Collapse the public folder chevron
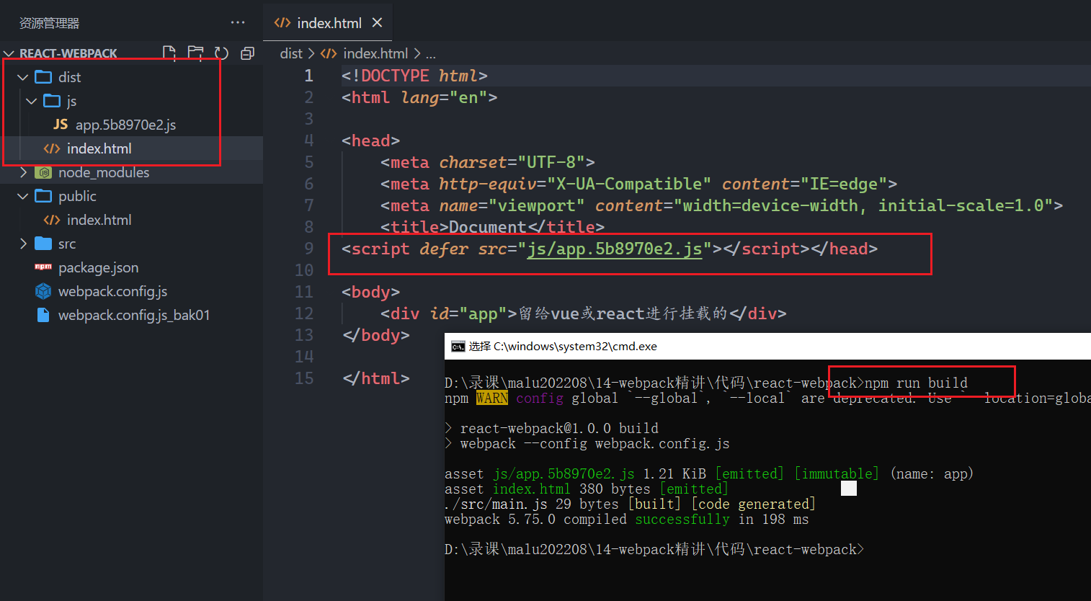This screenshot has height=601, width=1091. 23,196
